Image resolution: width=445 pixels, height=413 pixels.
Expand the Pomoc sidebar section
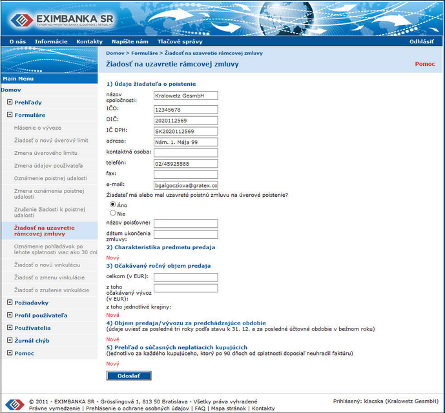[10, 353]
